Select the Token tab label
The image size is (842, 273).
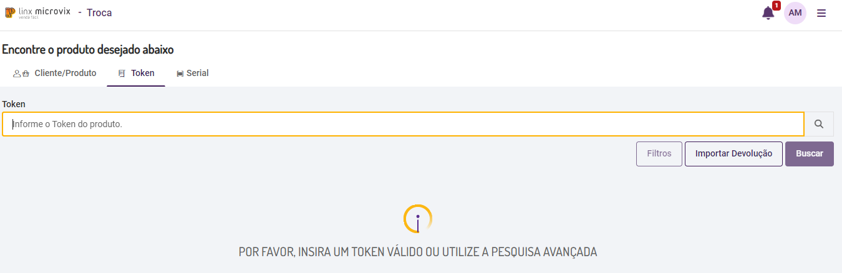(x=142, y=73)
